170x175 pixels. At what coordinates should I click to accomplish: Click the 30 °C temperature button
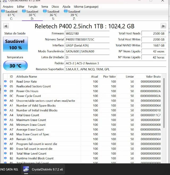[15, 66]
